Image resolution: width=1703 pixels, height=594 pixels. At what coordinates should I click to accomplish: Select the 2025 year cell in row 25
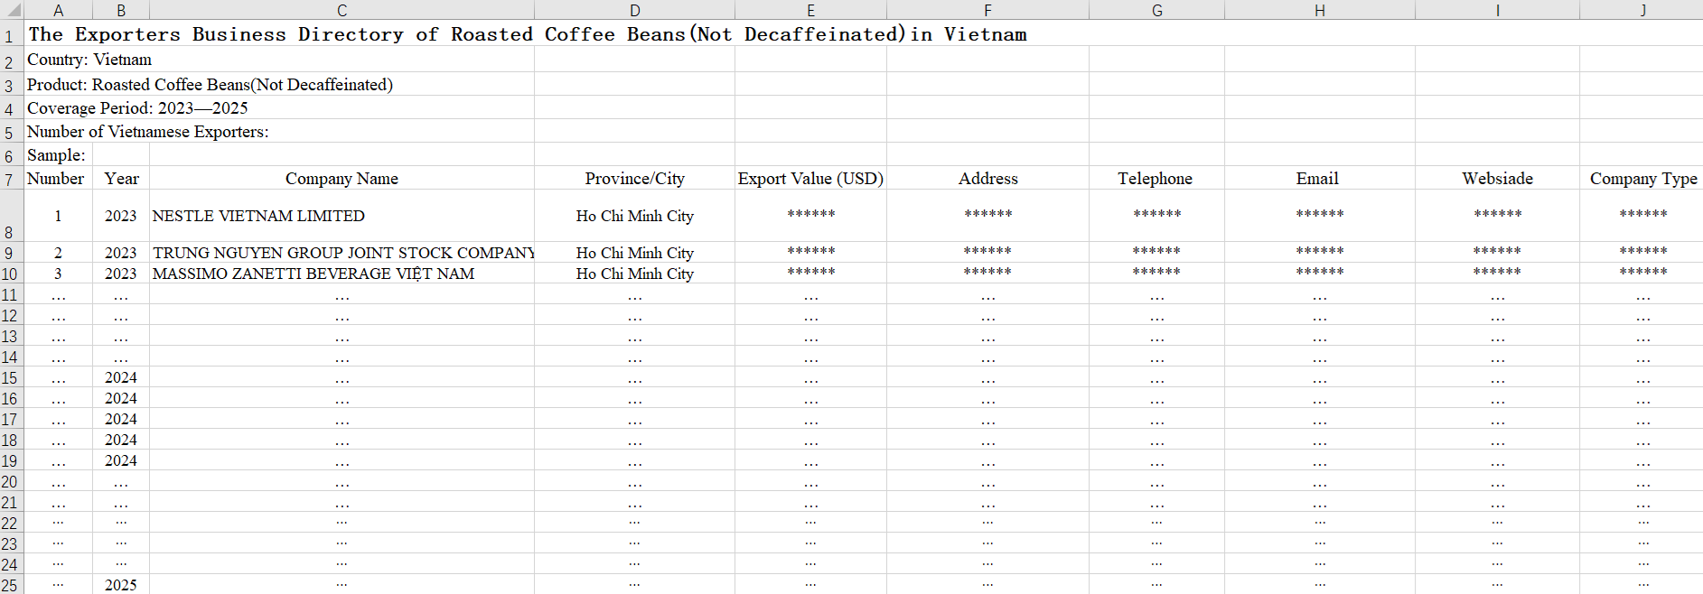tap(121, 585)
